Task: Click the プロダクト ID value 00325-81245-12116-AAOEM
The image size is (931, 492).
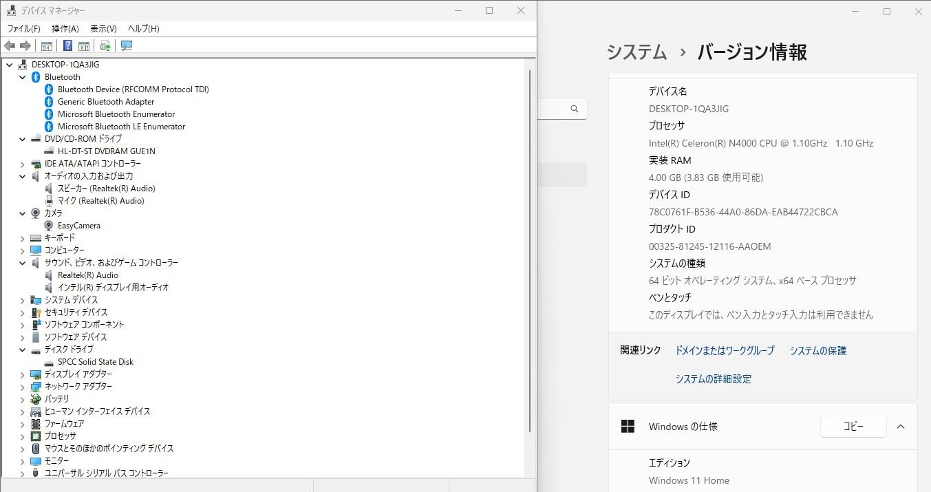Action: (x=710, y=246)
